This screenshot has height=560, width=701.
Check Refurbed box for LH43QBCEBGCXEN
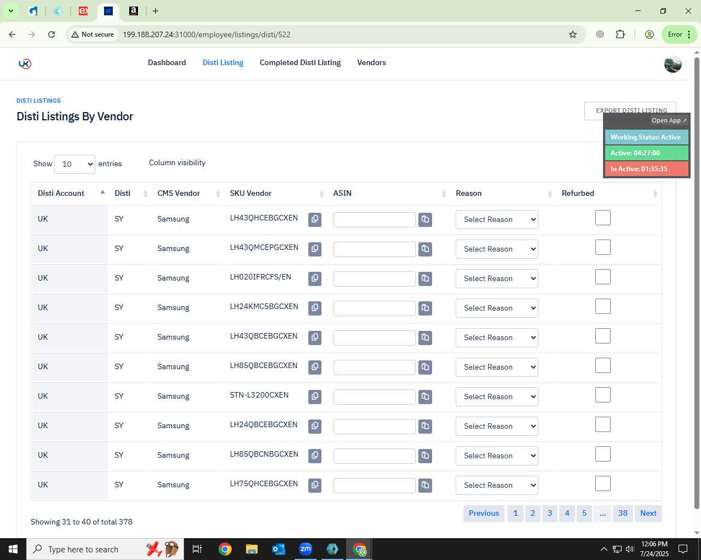click(x=602, y=336)
